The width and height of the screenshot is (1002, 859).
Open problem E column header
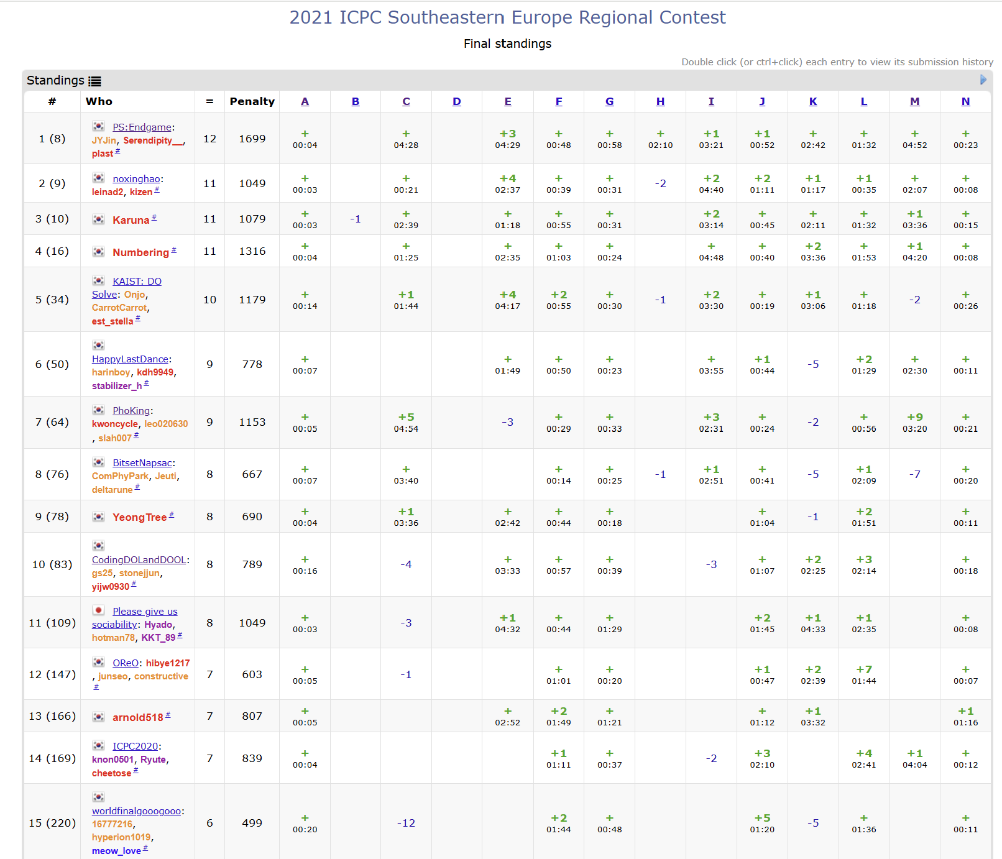pyautogui.click(x=508, y=101)
